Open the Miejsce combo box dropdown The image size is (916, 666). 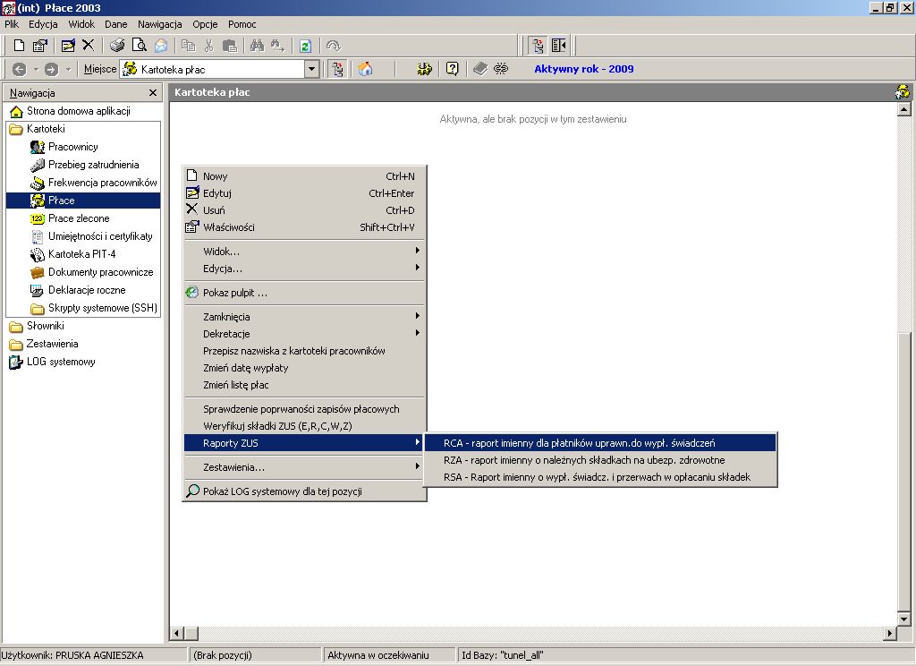tap(312, 69)
